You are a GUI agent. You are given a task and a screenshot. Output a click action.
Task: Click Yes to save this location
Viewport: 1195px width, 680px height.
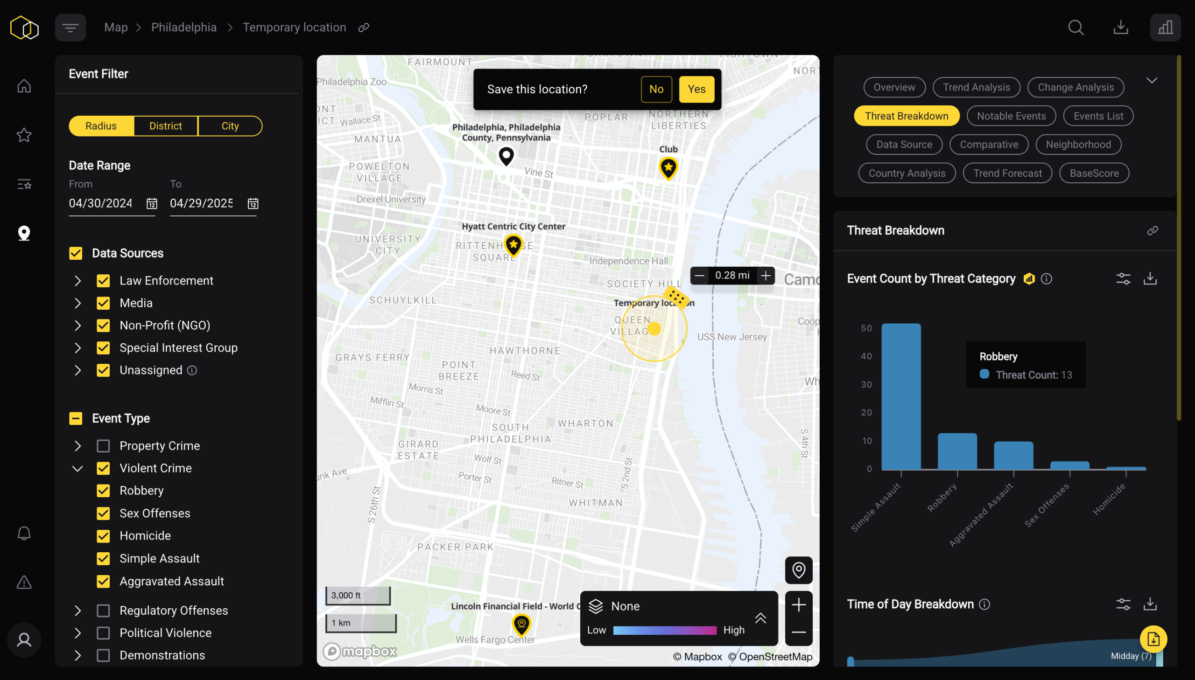click(x=696, y=89)
